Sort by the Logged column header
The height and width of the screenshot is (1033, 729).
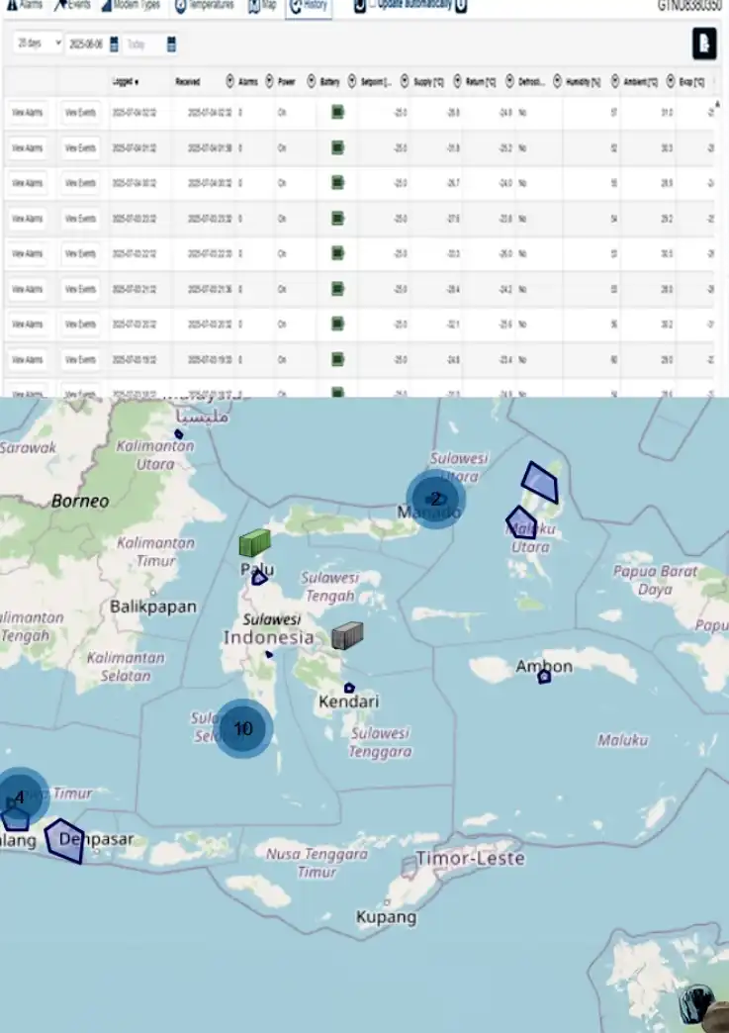click(x=126, y=81)
